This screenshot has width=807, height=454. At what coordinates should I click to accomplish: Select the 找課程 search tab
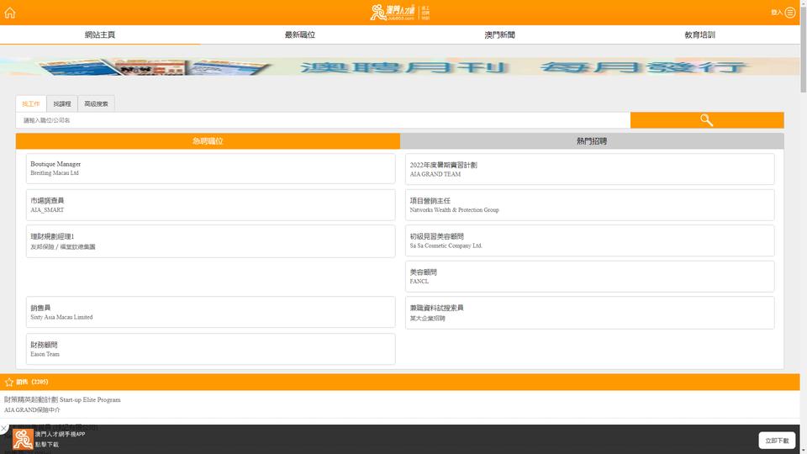pyautogui.click(x=62, y=103)
